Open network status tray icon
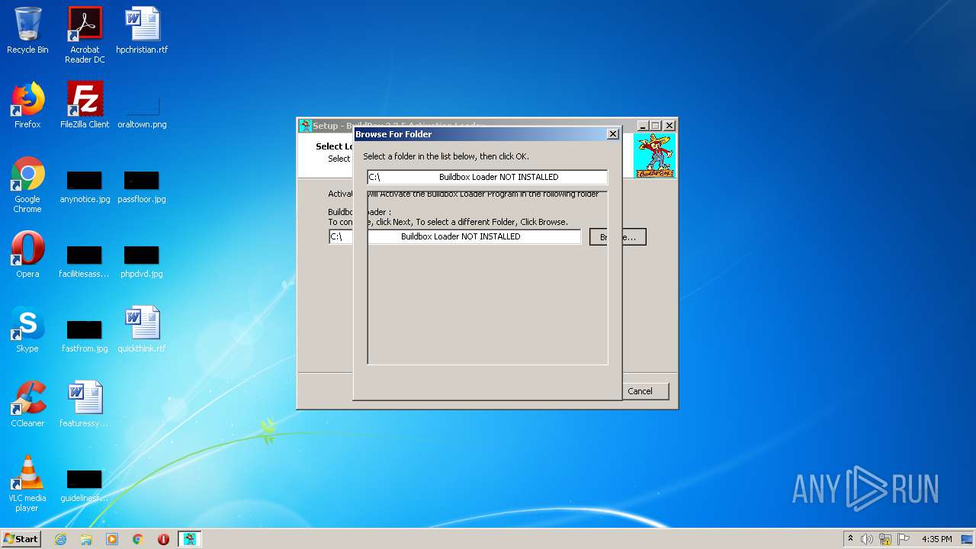976x549 pixels. [x=885, y=539]
